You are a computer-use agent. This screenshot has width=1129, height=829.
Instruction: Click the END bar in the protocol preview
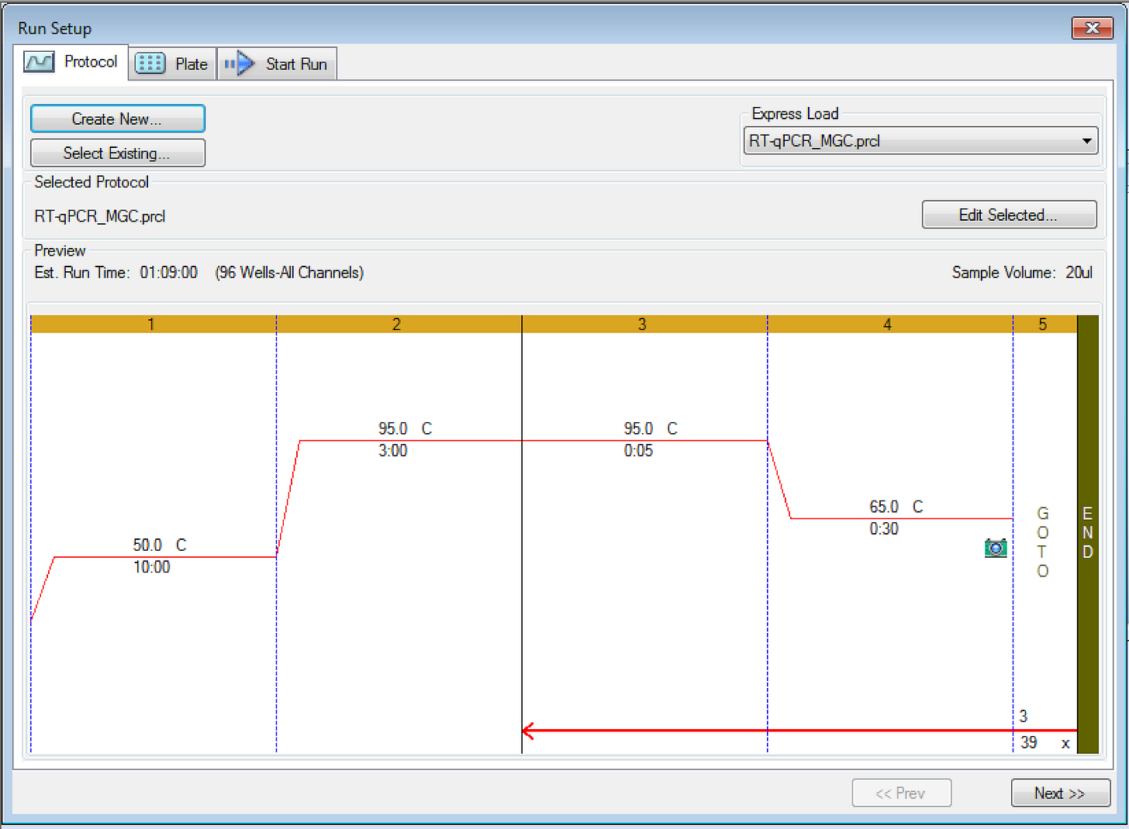click(1086, 533)
